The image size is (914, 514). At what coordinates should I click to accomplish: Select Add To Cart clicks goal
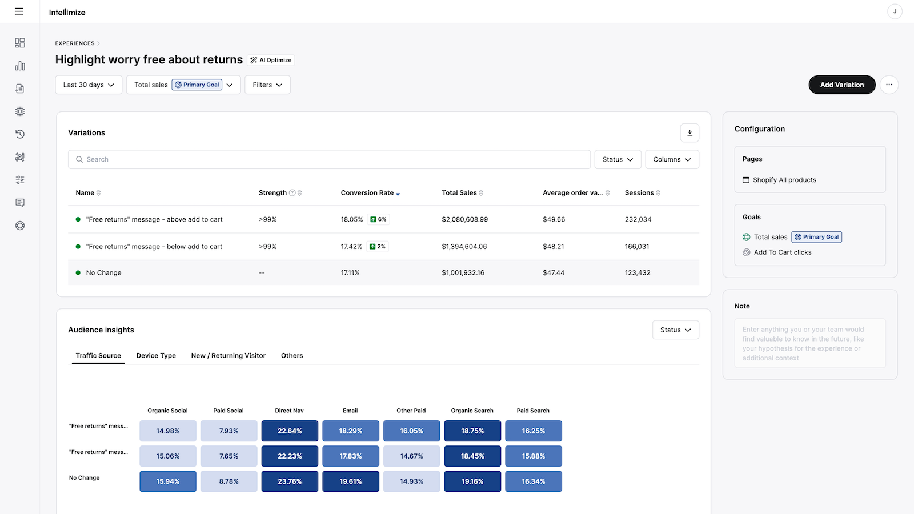[783, 252]
